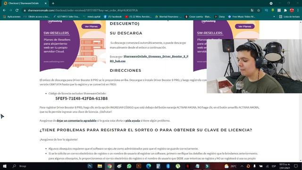Open the pida ayuda link
The height and width of the screenshot is (170, 302).
tap(133, 121)
